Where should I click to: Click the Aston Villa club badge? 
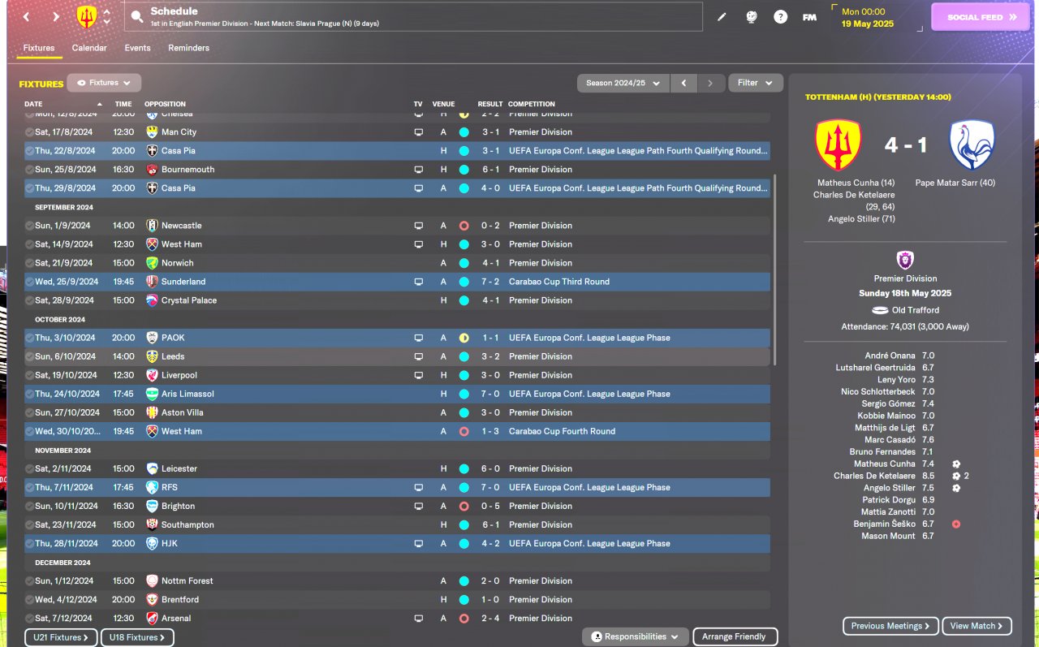click(x=152, y=412)
